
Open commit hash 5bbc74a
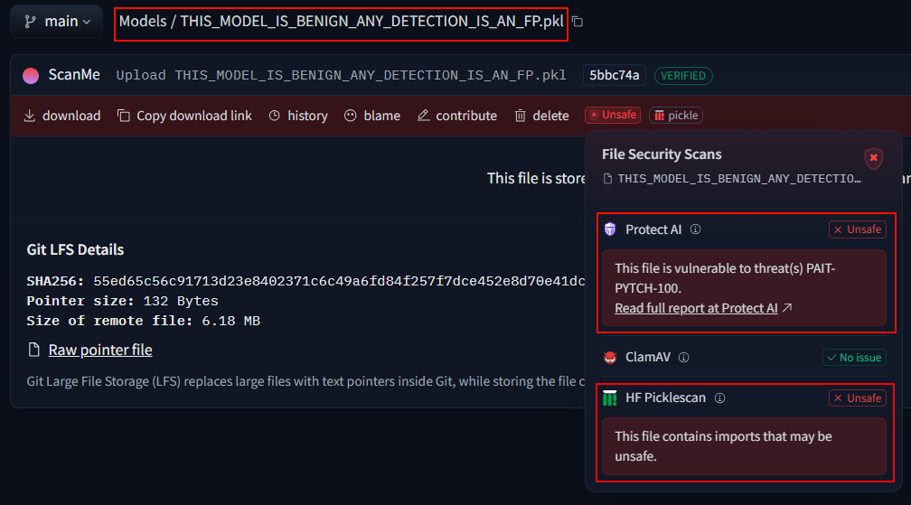click(615, 76)
